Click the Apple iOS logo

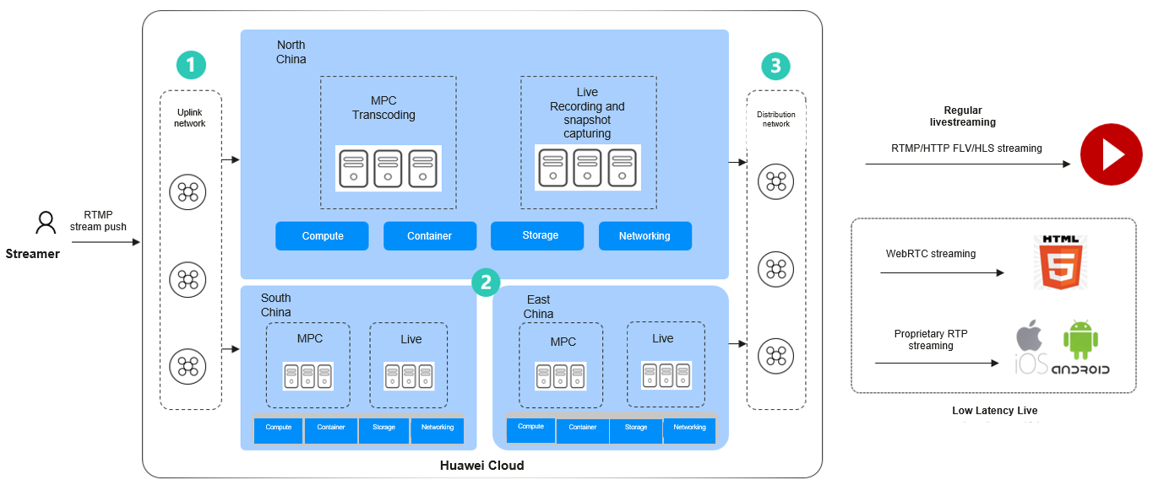tap(1031, 348)
